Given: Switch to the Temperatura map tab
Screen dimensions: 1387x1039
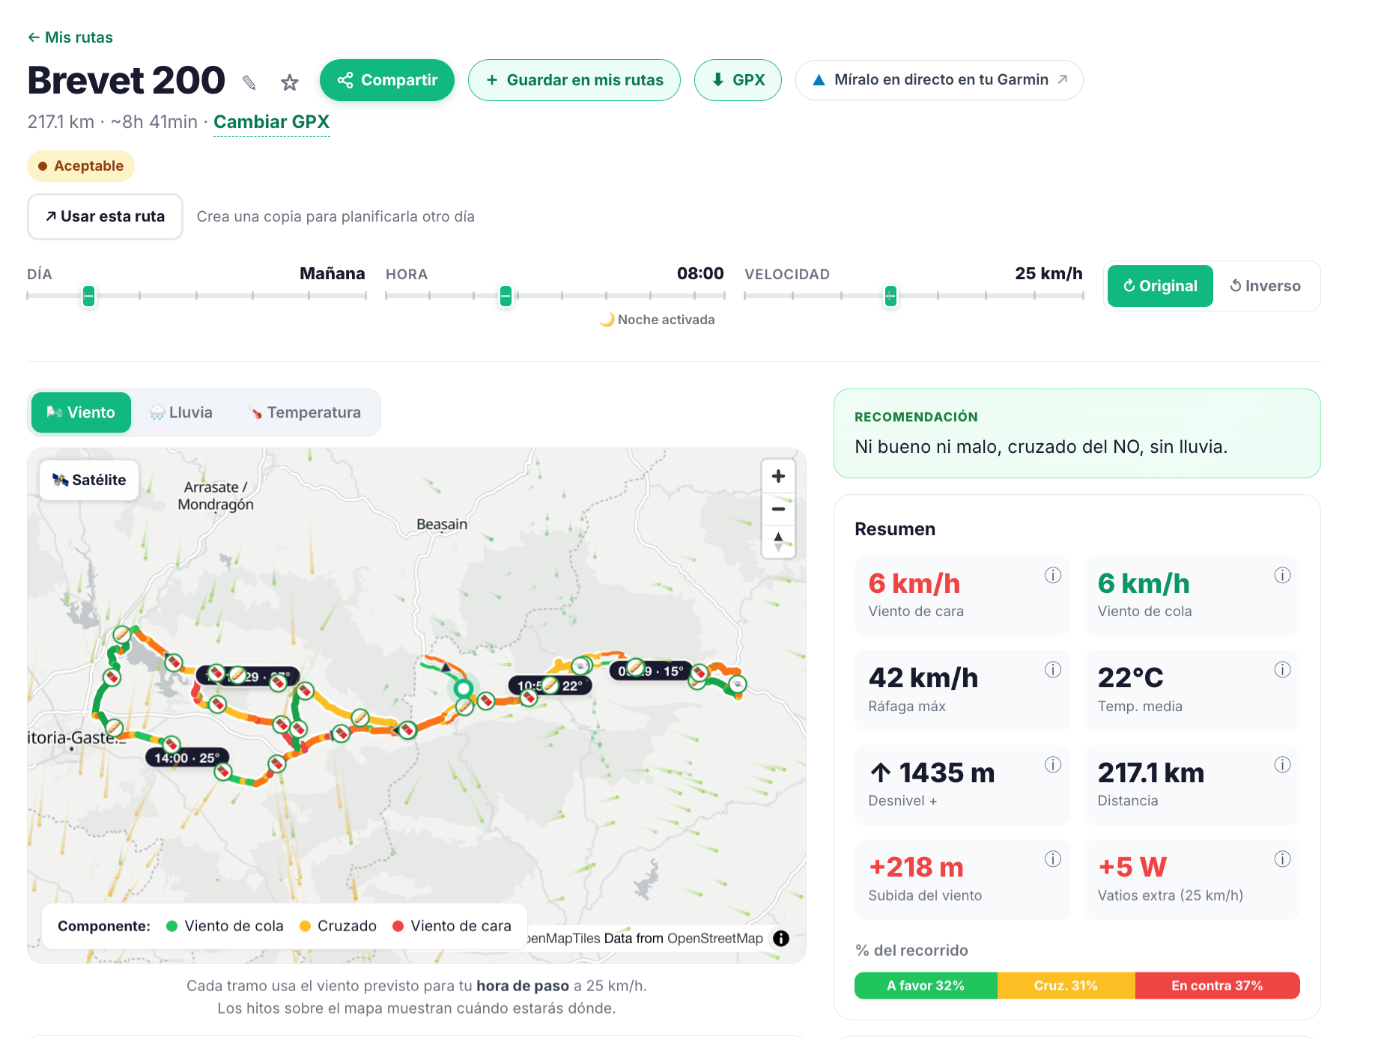Looking at the screenshot, I should click(x=304, y=412).
